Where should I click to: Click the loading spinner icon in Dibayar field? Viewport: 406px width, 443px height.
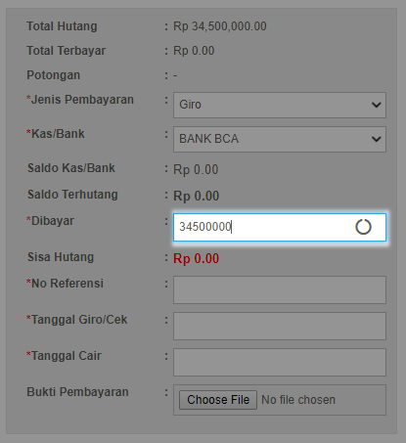tap(363, 227)
